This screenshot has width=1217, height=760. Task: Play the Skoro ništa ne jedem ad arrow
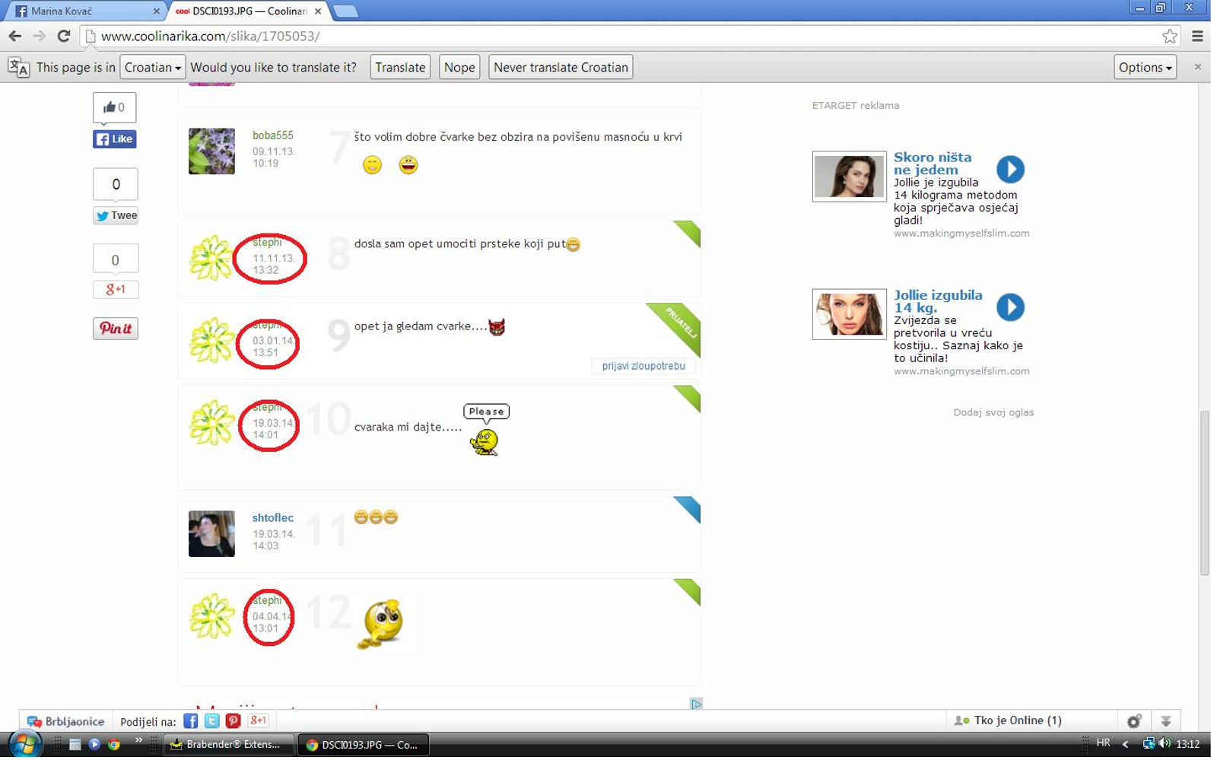[x=1010, y=169]
